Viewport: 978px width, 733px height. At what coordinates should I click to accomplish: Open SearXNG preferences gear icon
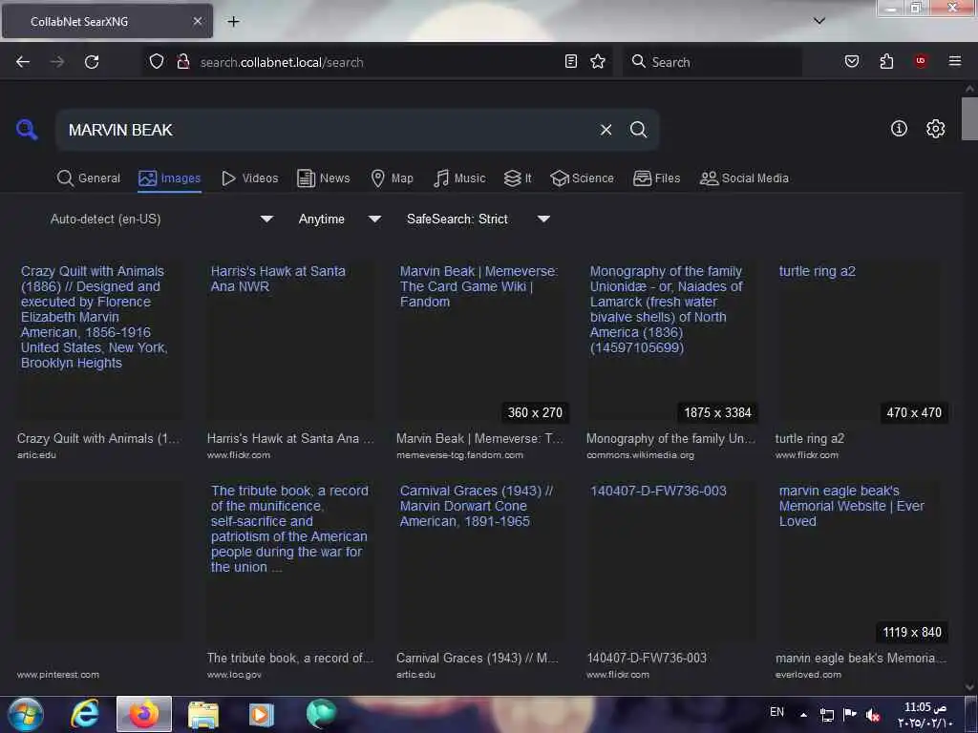tap(935, 129)
